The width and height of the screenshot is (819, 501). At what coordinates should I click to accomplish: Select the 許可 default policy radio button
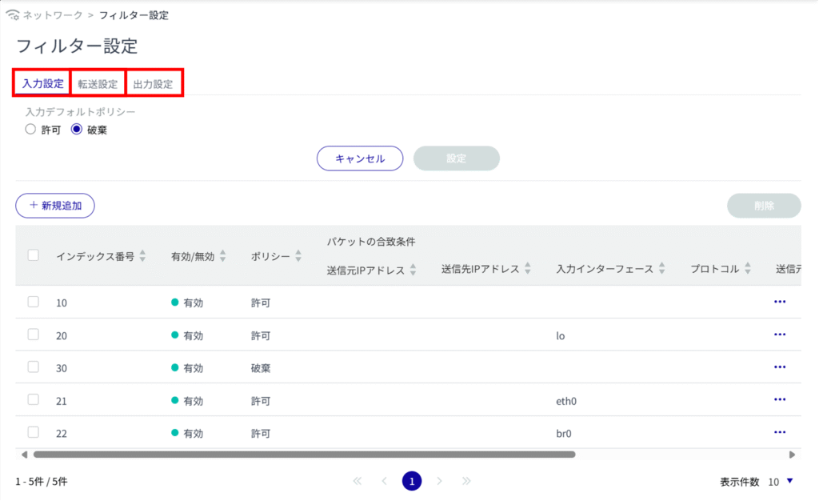pyautogui.click(x=30, y=129)
